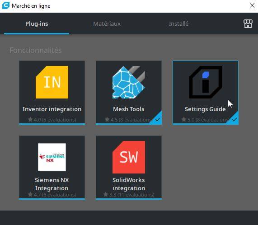Viewport: 258px width, 225px height.
Task: Click the red SW SolidWorks icon
Action: pyautogui.click(x=129, y=157)
